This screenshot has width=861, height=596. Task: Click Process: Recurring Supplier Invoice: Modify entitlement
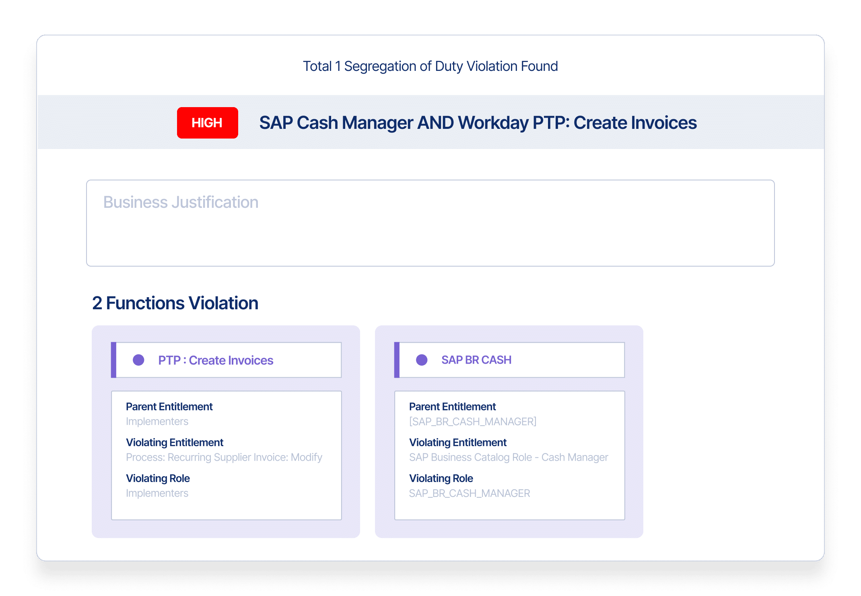pos(224,457)
